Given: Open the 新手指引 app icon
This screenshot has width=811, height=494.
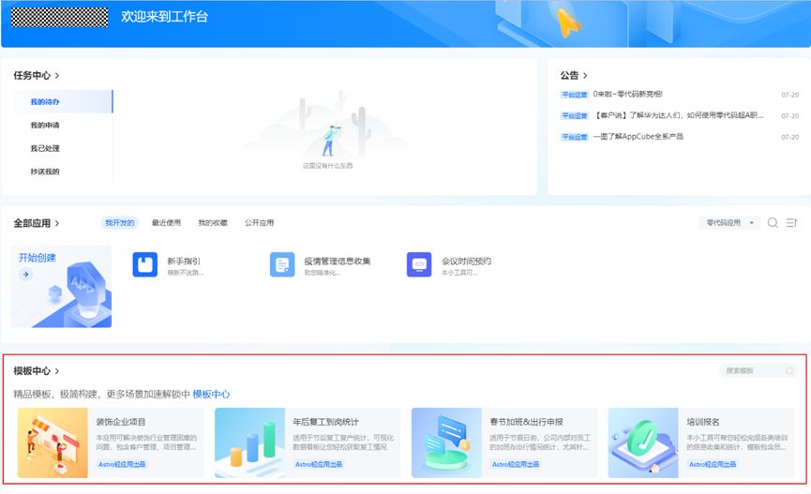Looking at the screenshot, I should [144, 265].
